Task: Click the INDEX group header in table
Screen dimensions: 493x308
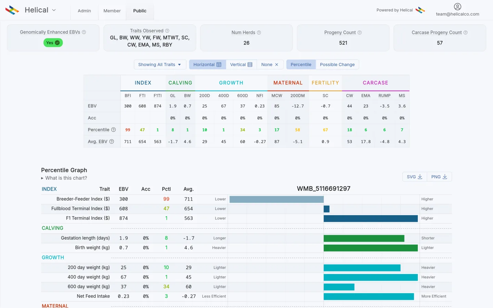Action: click(x=143, y=83)
